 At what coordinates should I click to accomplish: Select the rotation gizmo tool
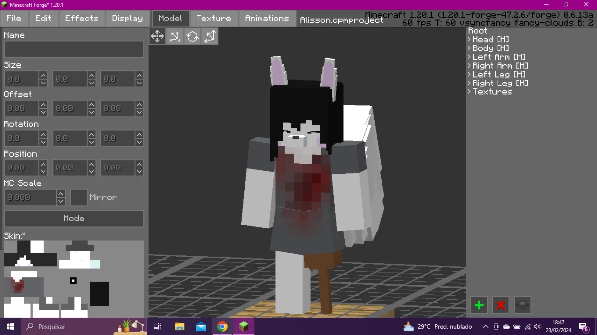click(x=193, y=36)
